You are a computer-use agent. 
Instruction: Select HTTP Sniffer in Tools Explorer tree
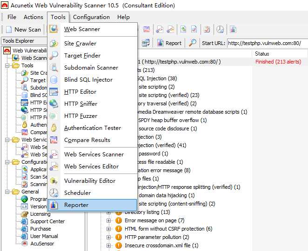point(34,110)
